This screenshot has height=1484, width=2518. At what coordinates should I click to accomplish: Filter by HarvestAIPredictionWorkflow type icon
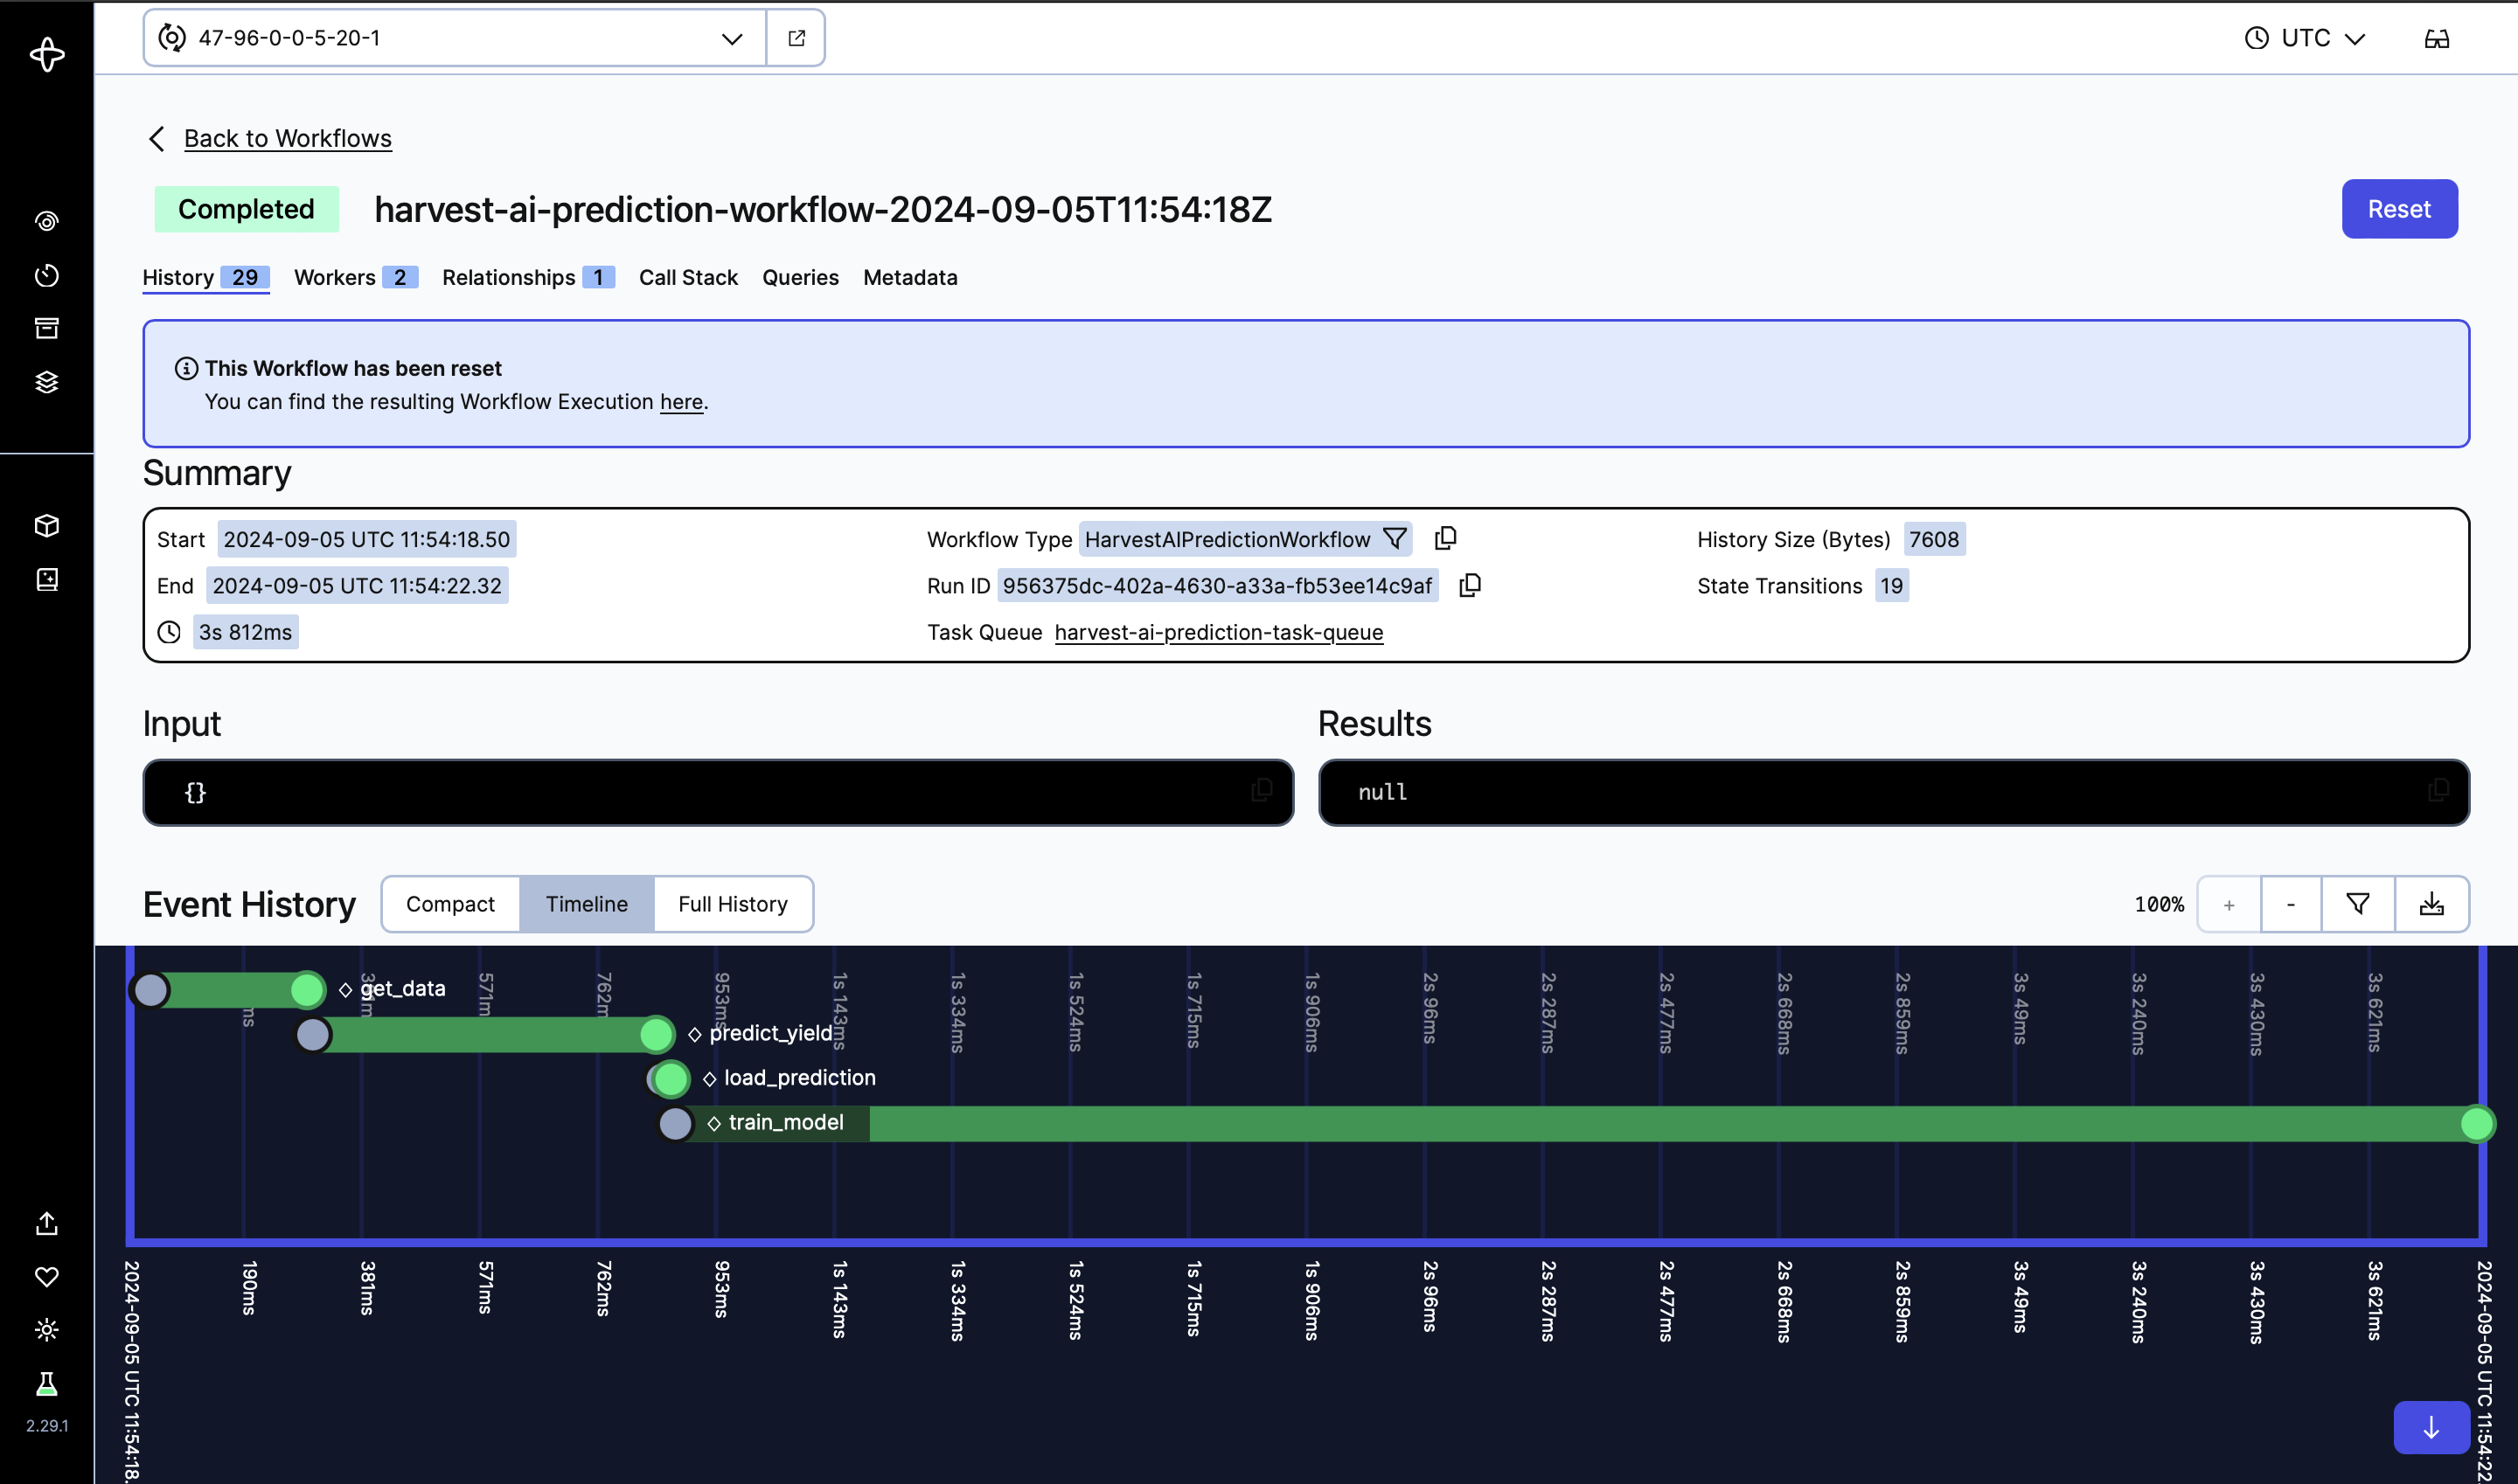[1395, 539]
